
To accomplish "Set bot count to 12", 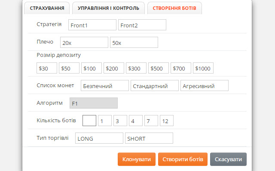I will pyautogui.click(x=167, y=121).
